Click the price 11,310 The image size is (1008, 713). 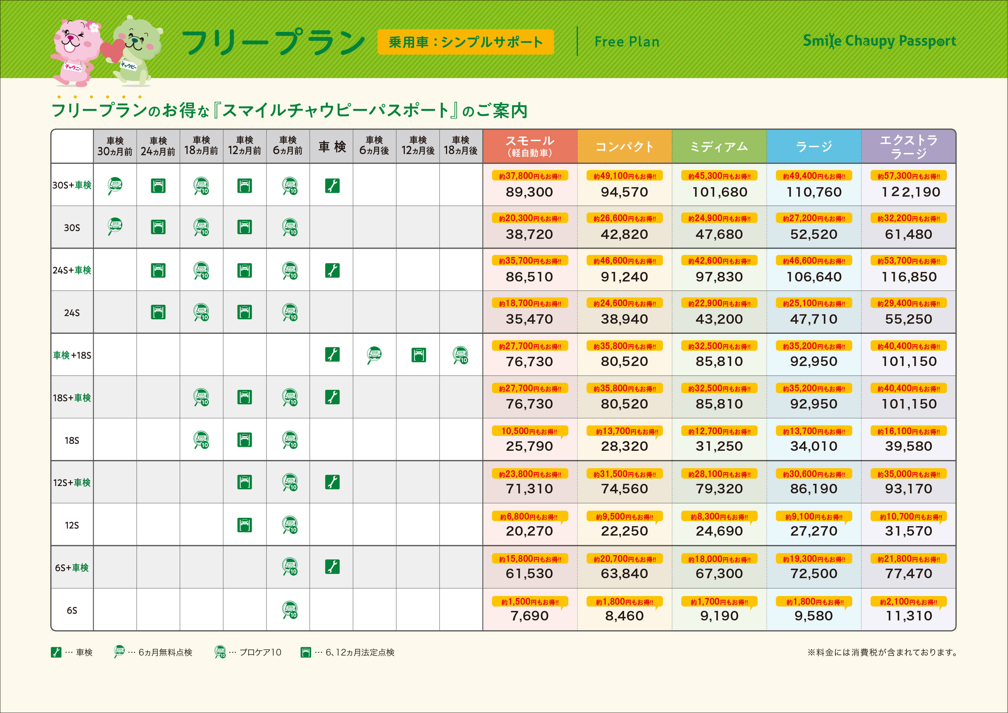tap(909, 616)
